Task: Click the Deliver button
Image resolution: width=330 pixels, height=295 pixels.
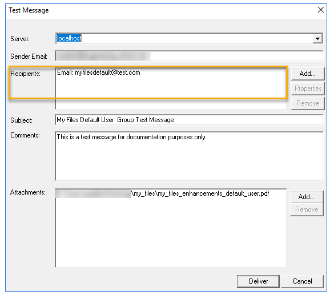Action: coord(258,281)
